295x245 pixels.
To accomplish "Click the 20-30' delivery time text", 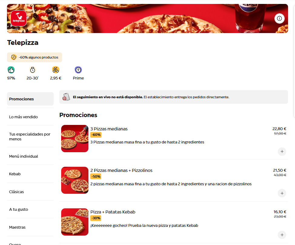I will pos(32,78).
